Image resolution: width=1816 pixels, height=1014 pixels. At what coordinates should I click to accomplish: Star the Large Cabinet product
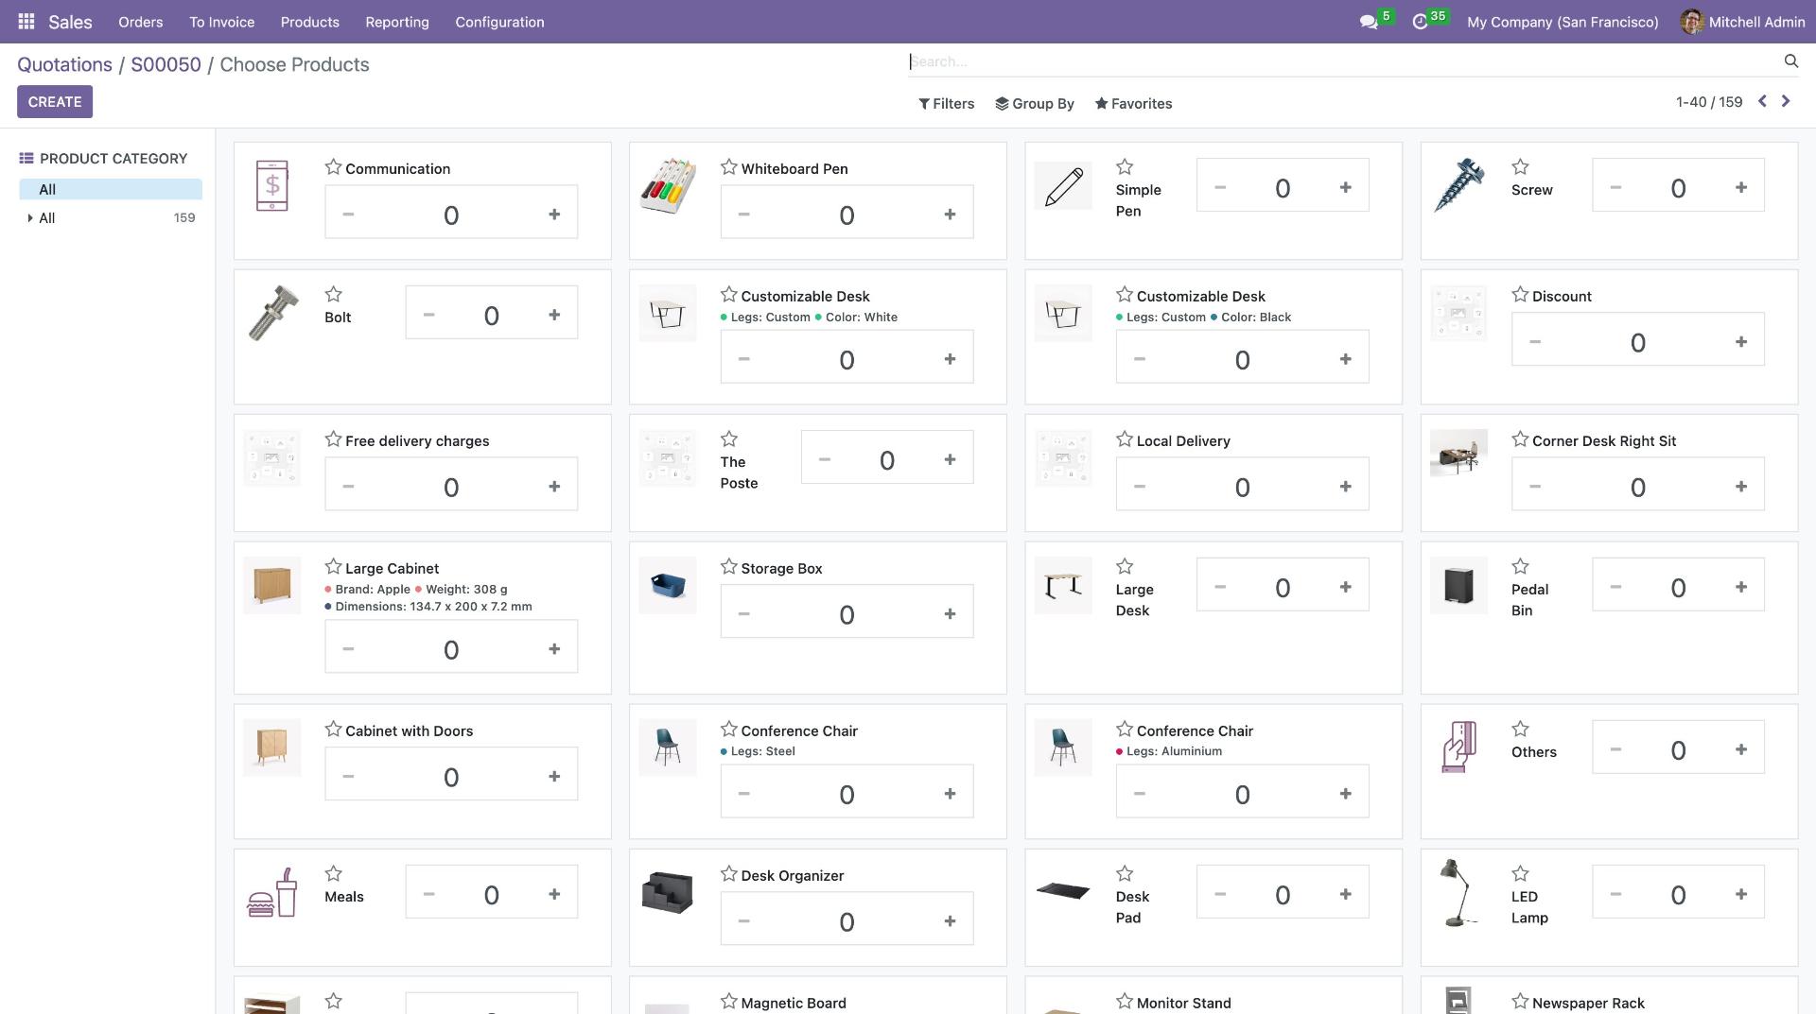click(332, 566)
